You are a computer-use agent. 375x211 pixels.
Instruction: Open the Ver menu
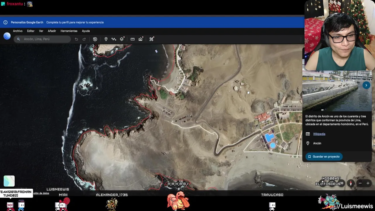pyautogui.click(x=41, y=31)
